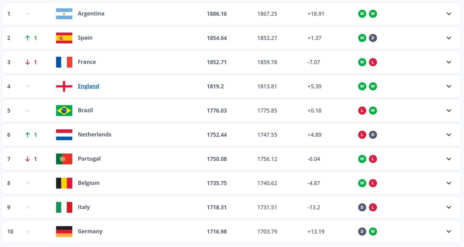The height and width of the screenshot is (247, 464).
Task: Click the Brazil flag icon
Action: (x=64, y=111)
